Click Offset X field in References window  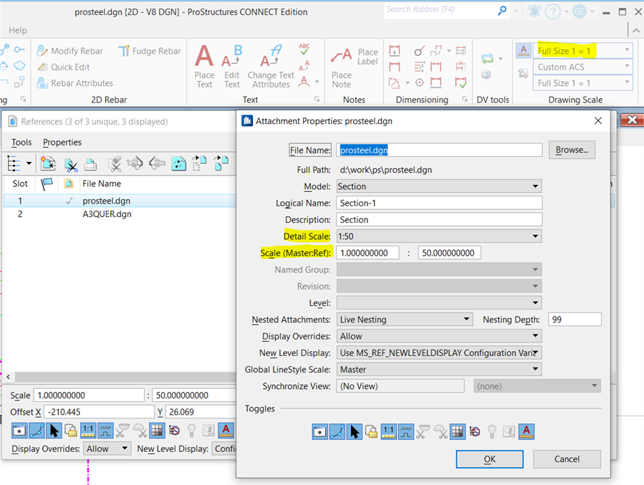point(99,412)
